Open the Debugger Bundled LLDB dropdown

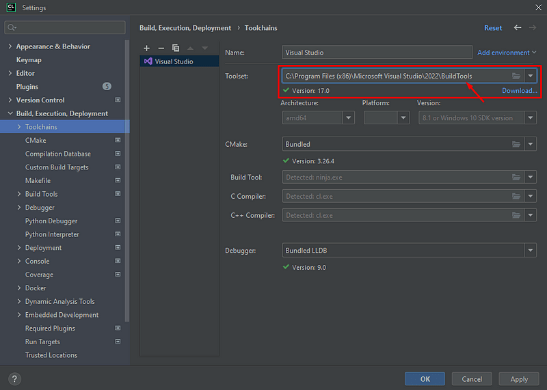(x=531, y=250)
